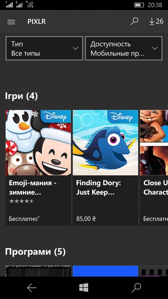Tap the Windows Start key
The height and width of the screenshot is (299, 168).
point(84,287)
